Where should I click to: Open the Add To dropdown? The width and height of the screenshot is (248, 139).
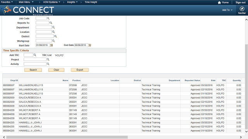point(227,10)
